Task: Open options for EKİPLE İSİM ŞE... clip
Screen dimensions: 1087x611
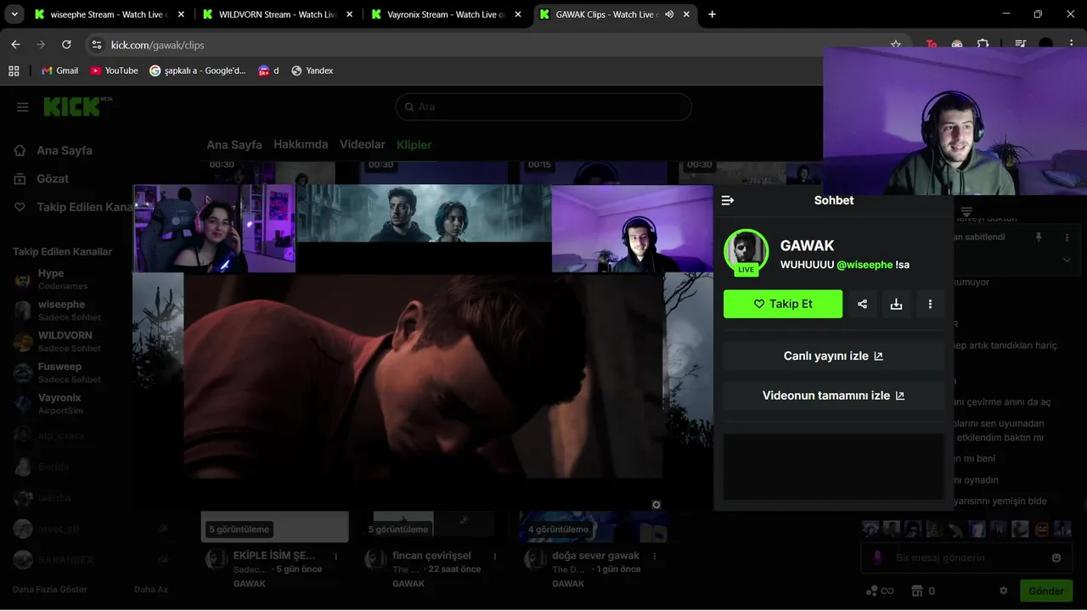Action: click(336, 556)
